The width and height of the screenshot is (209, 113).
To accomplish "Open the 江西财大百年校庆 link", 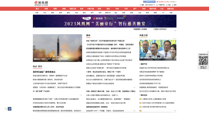I will (x=160, y=29).
